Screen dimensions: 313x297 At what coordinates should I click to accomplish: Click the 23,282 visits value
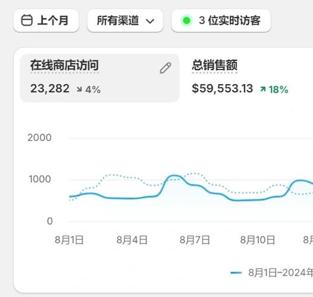pyautogui.click(x=50, y=89)
